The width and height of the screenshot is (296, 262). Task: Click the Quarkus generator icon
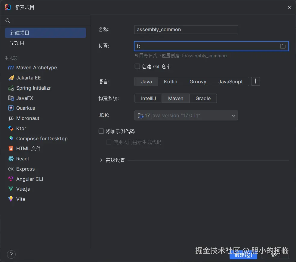click(11, 108)
